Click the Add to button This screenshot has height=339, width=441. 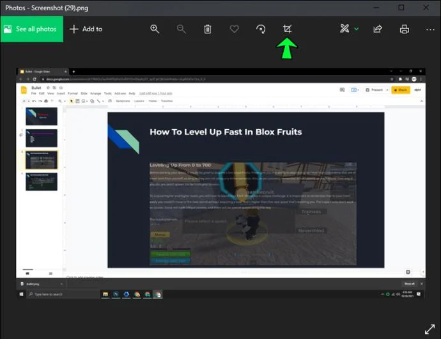86,29
